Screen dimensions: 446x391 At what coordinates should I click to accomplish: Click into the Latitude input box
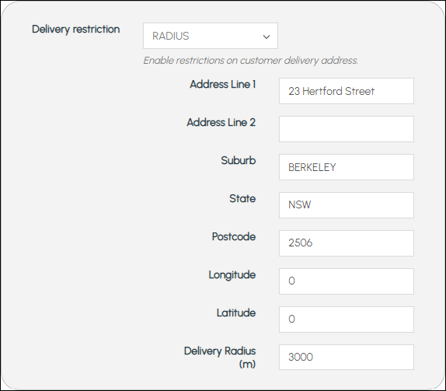[x=347, y=319]
